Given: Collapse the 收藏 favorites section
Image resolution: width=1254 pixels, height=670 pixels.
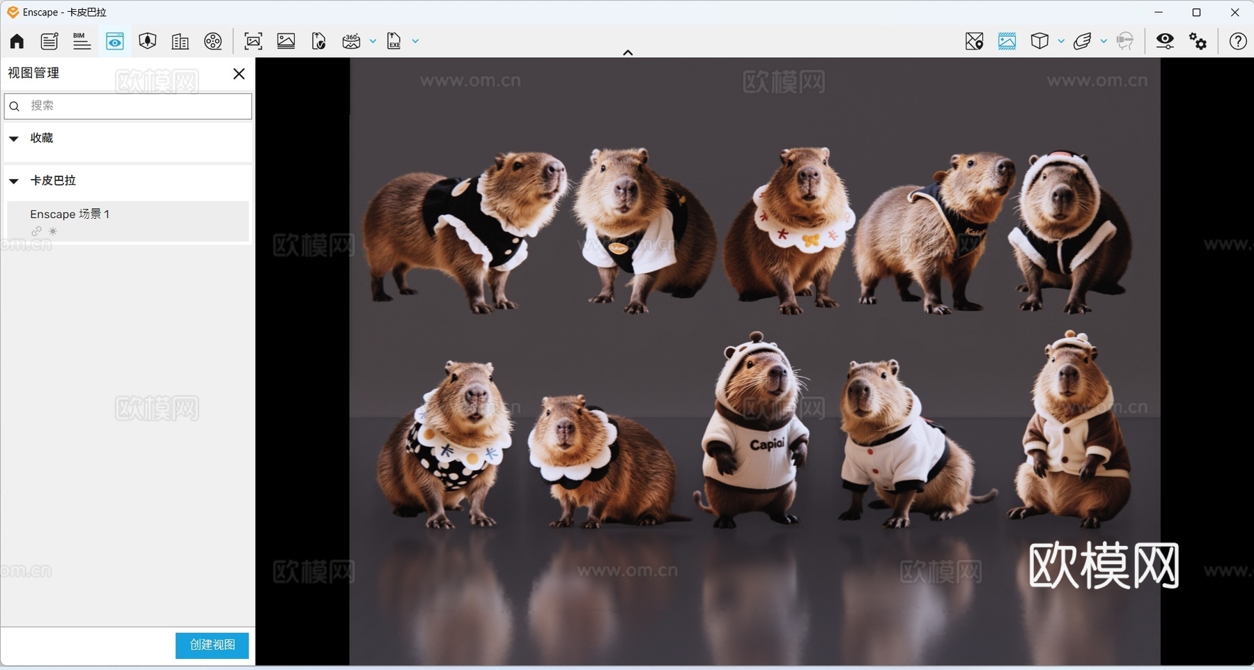Looking at the screenshot, I should click(x=14, y=139).
